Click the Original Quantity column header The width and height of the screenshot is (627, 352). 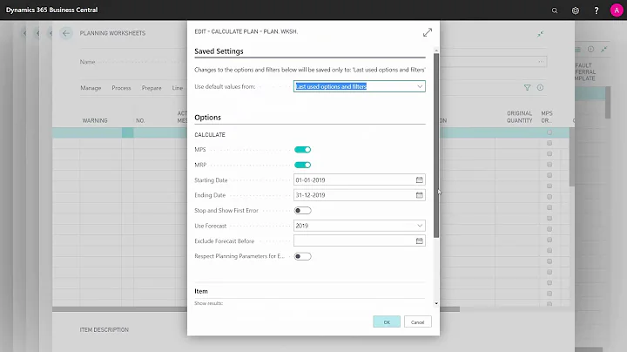519,117
